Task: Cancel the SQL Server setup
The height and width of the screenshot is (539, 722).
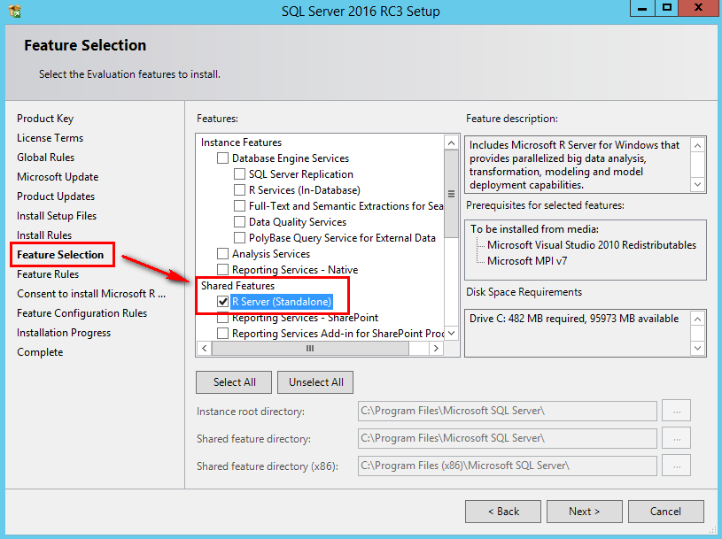Action: (666, 512)
